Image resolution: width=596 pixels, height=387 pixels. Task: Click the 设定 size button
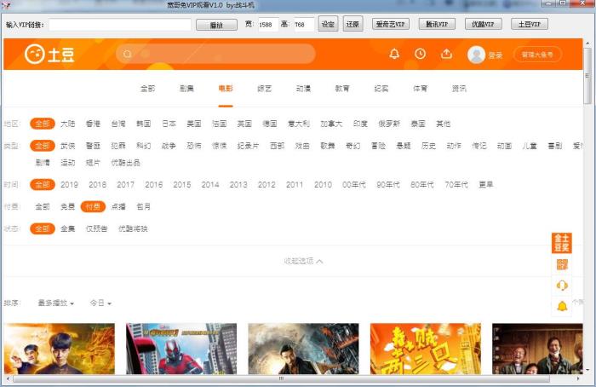pos(328,24)
